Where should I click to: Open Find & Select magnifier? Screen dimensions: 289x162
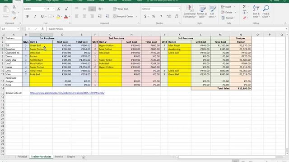[266, 11]
